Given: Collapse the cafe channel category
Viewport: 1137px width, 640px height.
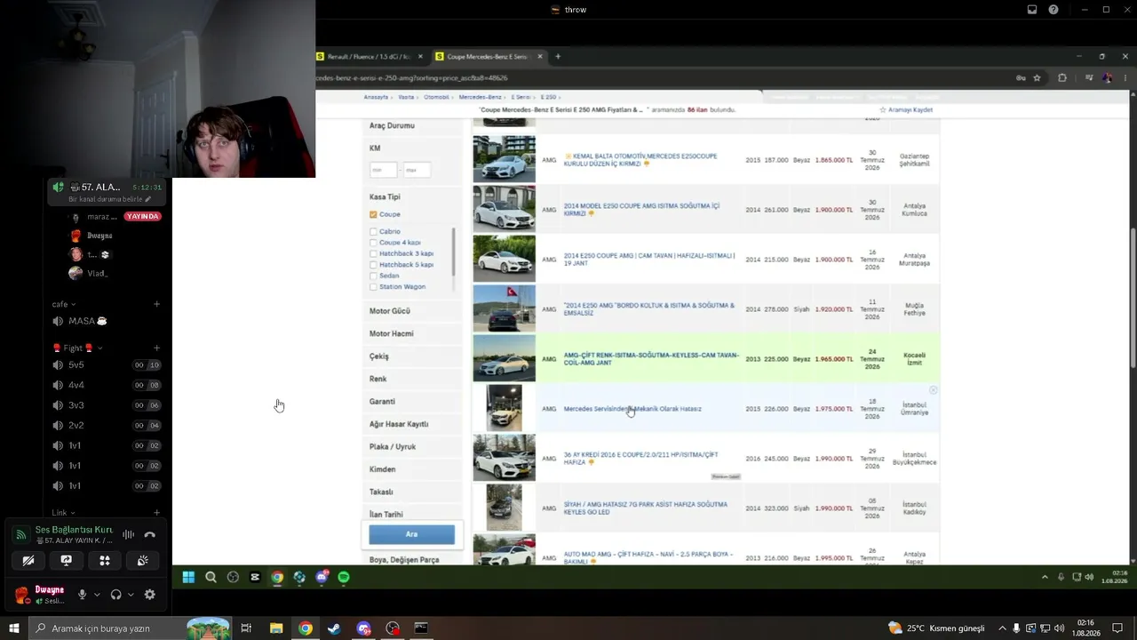Looking at the screenshot, I should 63,304.
